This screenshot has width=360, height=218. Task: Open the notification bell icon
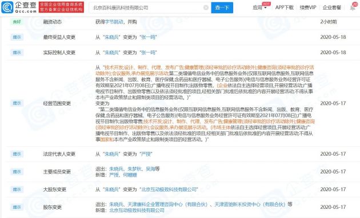[x=353, y=7]
